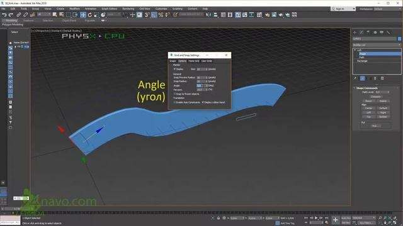Activate the Select and Scale tool

click(x=96, y=15)
